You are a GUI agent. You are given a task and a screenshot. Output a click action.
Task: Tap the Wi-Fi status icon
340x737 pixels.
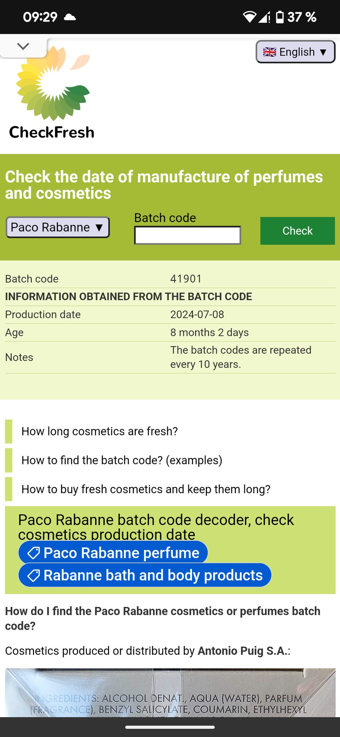click(x=249, y=17)
